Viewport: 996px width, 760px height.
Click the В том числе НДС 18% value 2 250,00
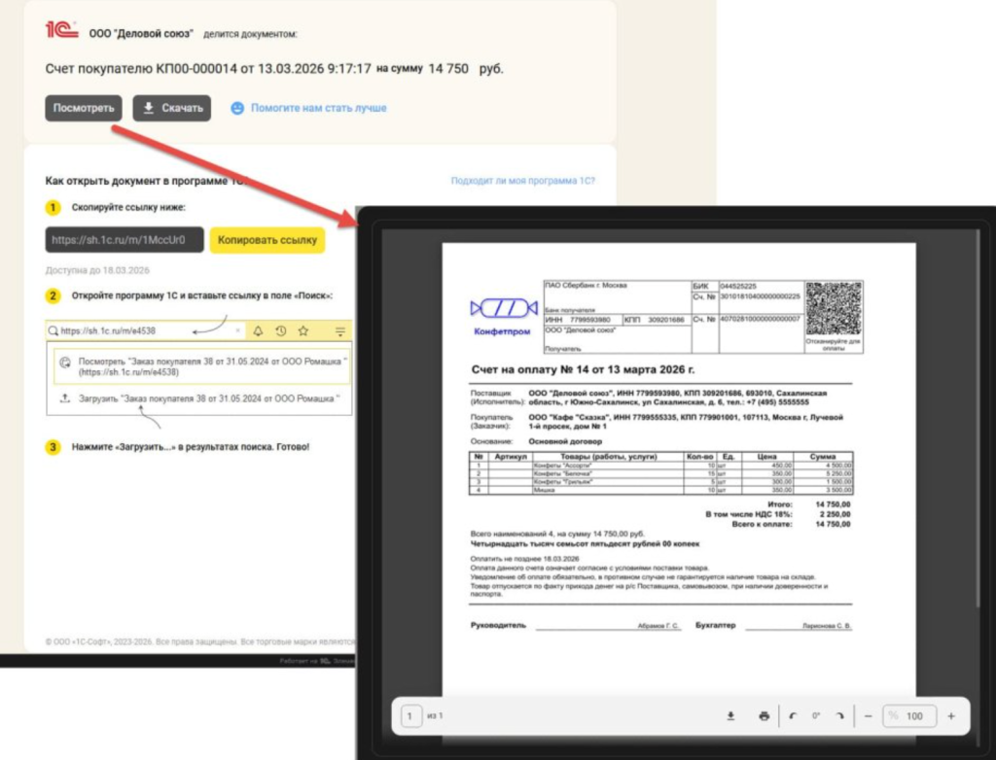click(x=835, y=514)
